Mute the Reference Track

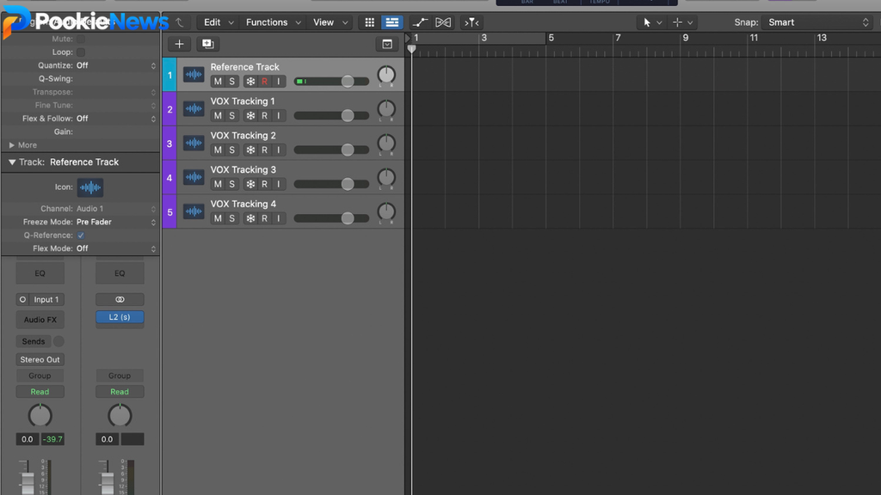pyautogui.click(x=218, y=82)
